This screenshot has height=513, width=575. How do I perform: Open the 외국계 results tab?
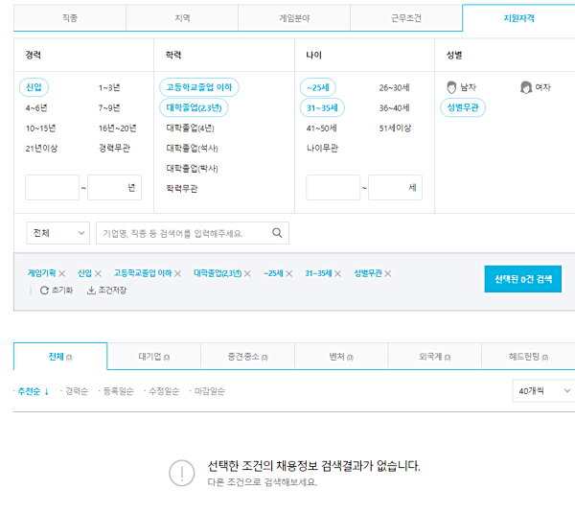pyautogui.click(x=434, y=357)
